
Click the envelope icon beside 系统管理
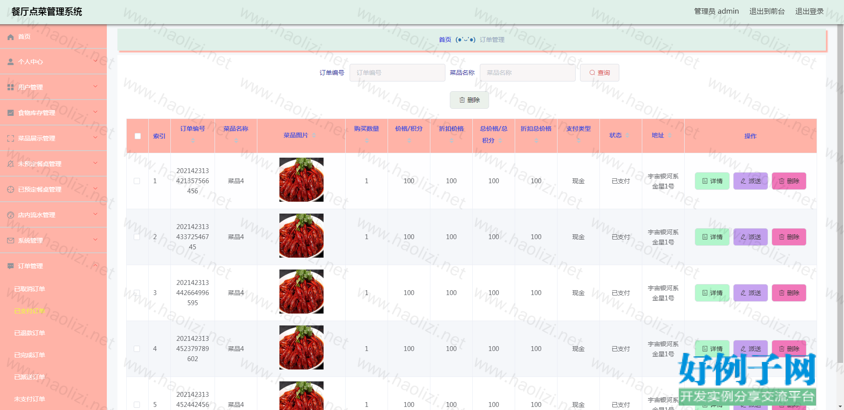(11, 240)
